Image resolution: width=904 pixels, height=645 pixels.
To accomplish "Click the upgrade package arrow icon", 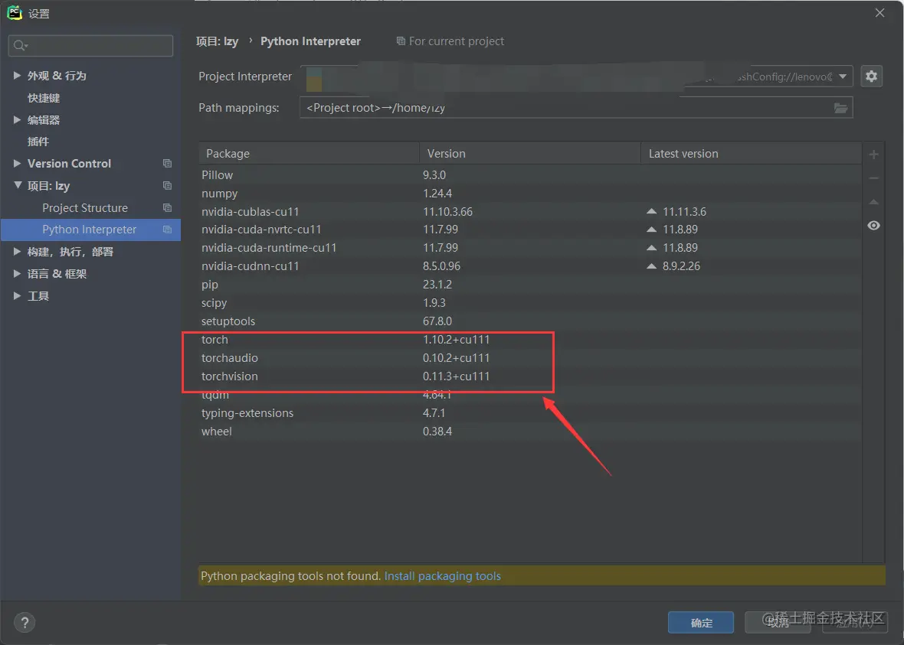I will pyautogui.click(x=873, y=202).
